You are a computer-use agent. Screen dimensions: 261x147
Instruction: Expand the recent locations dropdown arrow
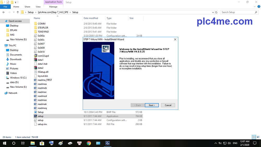tap(14, 12)
